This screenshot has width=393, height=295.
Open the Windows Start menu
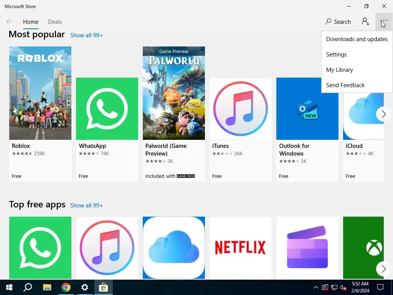point(9,287)
